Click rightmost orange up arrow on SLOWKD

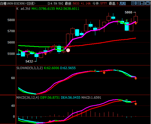(136, 78)
